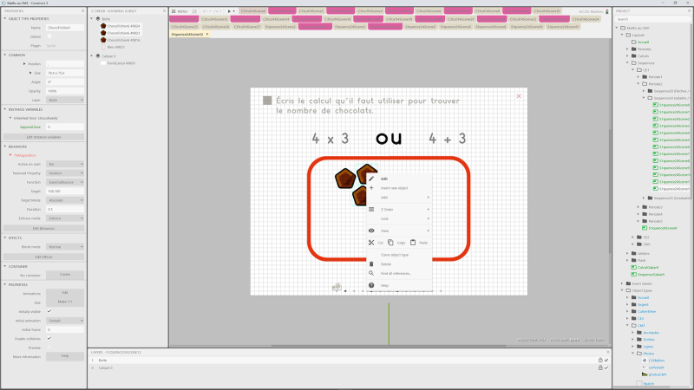Click the Preview play button
The height and width of the screenshot is (390, 694).
tap(229, 11)
